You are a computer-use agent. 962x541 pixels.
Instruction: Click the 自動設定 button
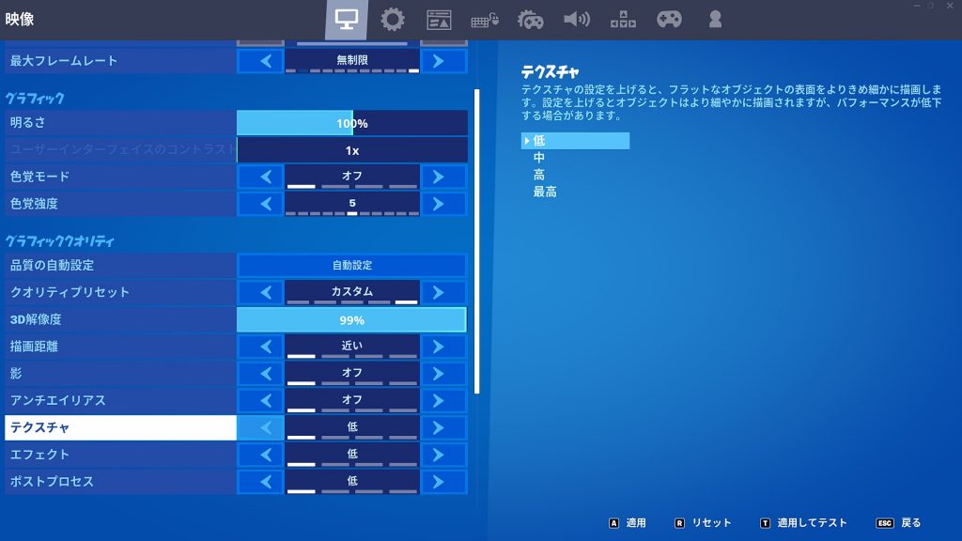(x=352, y=266)
